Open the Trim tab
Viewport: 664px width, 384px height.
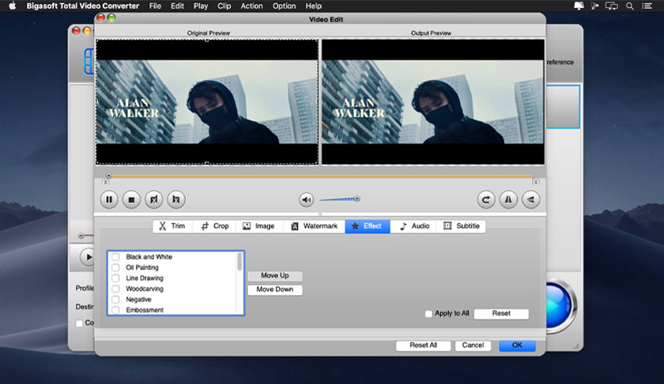click(x=172, y=226)
